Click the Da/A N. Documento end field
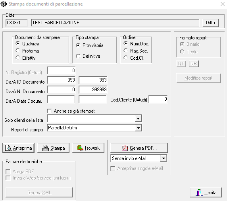Screen dimensions: 227x201 tap(93, 90)
